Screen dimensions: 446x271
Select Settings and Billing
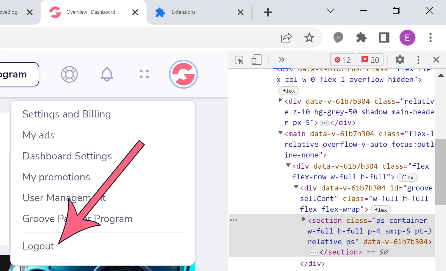point(67,114)
